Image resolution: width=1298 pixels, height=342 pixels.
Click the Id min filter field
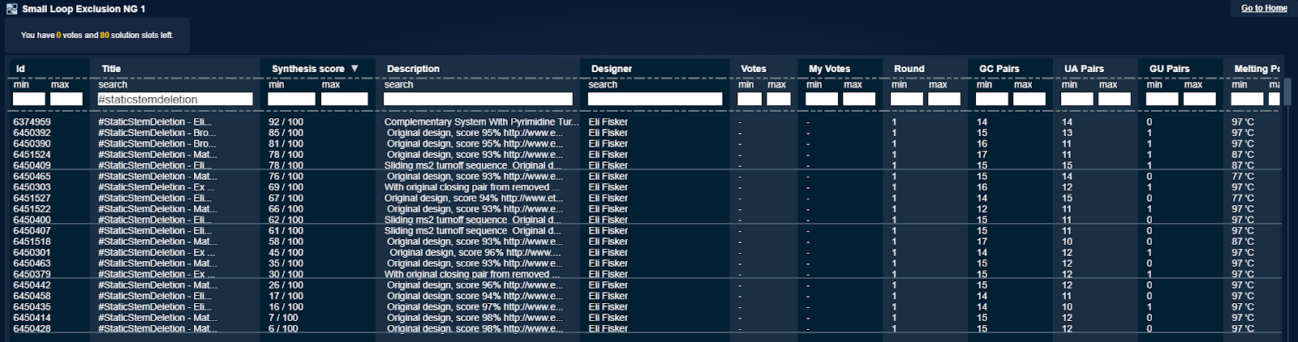click(29, 99)
